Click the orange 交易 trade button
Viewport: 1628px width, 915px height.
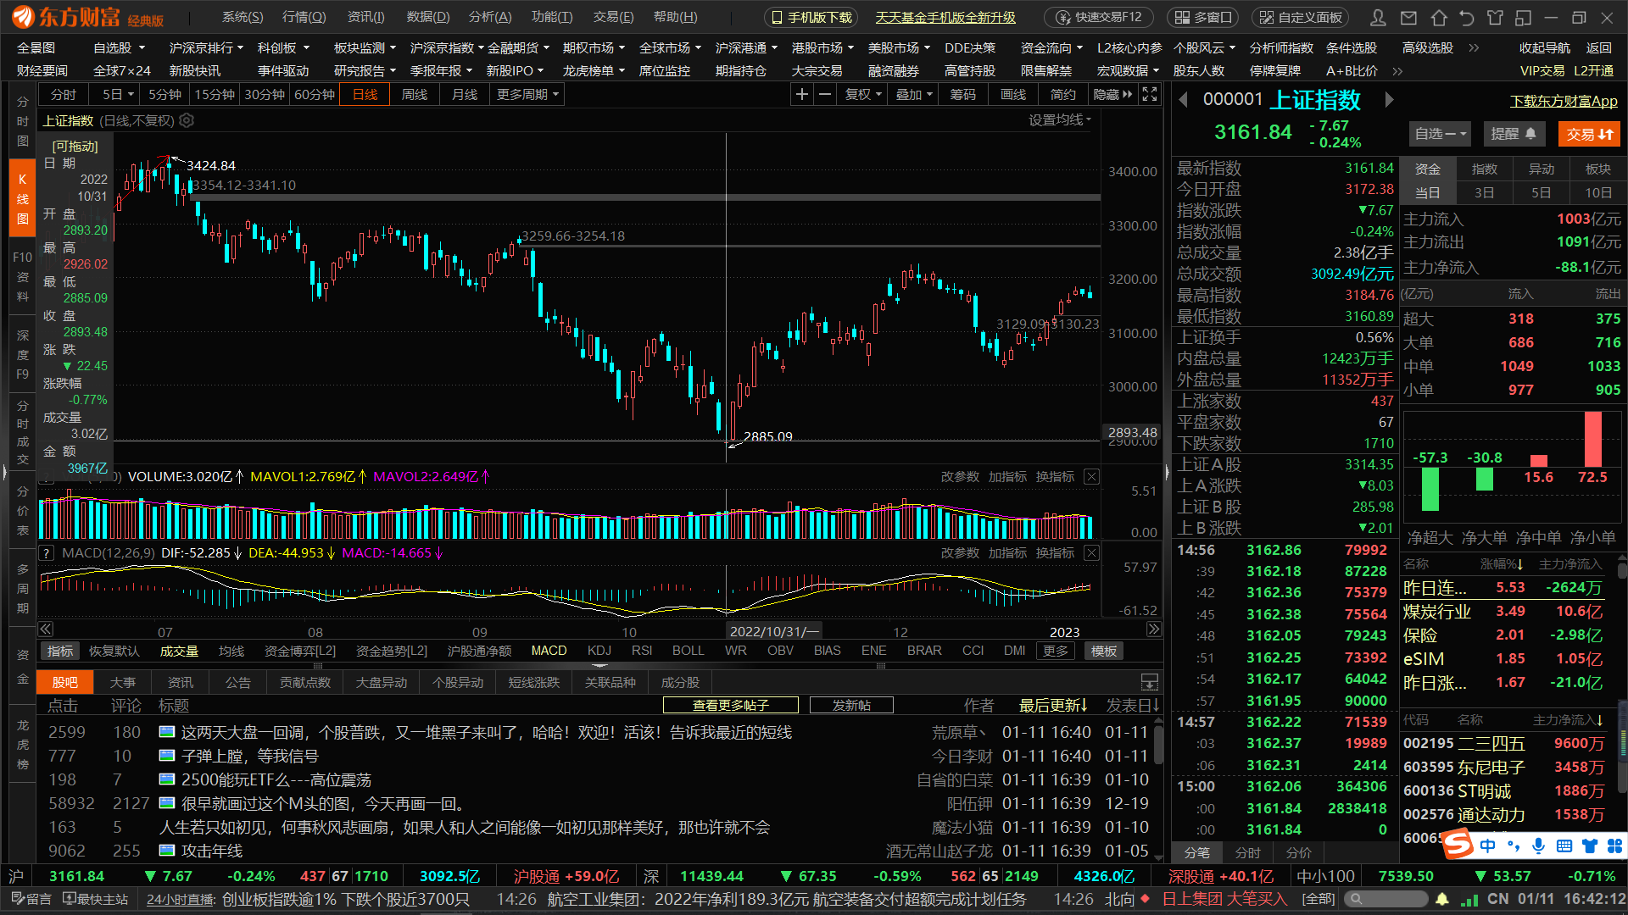click(1589, 134)
